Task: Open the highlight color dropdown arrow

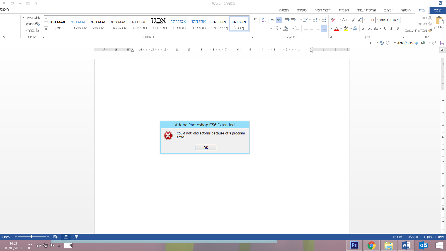Action: (341, 28)
